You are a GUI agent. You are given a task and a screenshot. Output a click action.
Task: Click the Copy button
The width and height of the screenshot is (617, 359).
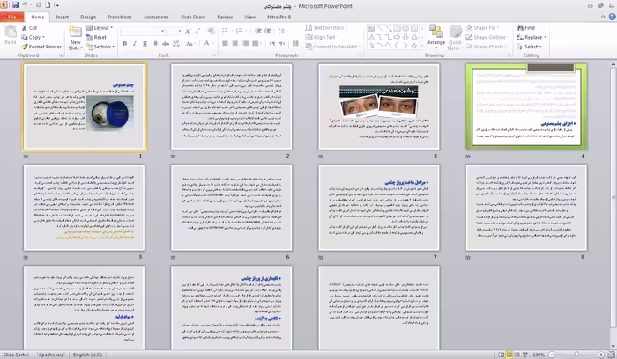pyautogui.click(x=33, y=37)
